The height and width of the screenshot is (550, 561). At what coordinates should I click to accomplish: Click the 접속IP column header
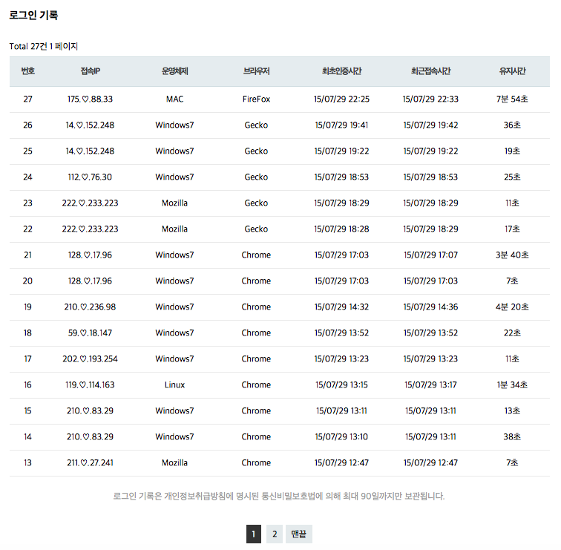[90, 71]
